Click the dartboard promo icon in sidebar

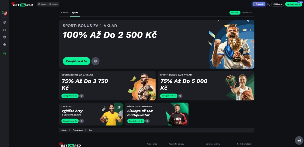coord(5,13)
